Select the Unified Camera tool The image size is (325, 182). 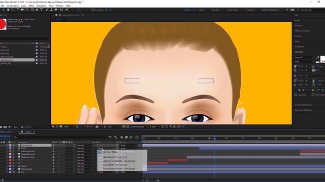click(x=22, y=10)
